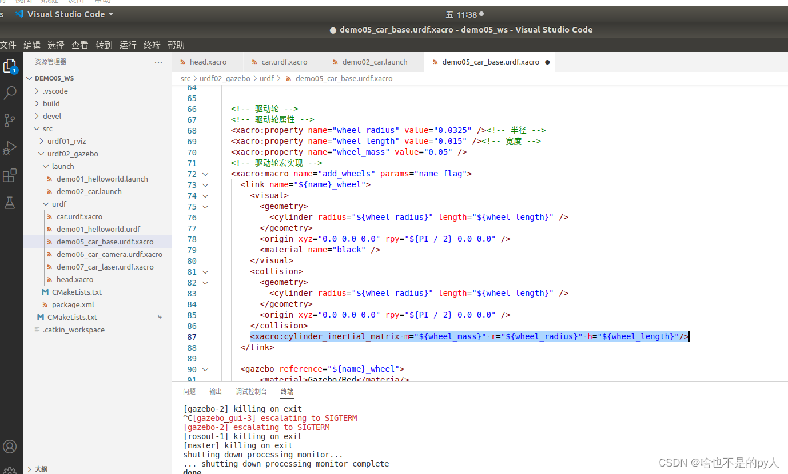
Task: Switch to the head.xacro editor tab
Action: click(208, 62)
